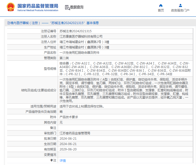Click the 产品名称 label
196x165 pixels.
[x=50, y=53]
